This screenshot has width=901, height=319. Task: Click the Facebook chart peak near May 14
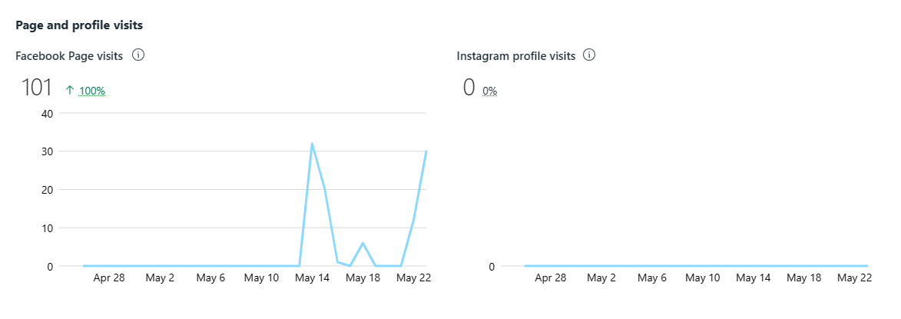click(312, 144)
